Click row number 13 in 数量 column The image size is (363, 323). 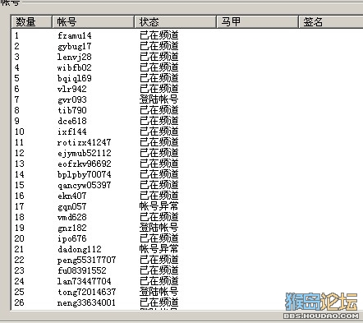coord(20,164)
